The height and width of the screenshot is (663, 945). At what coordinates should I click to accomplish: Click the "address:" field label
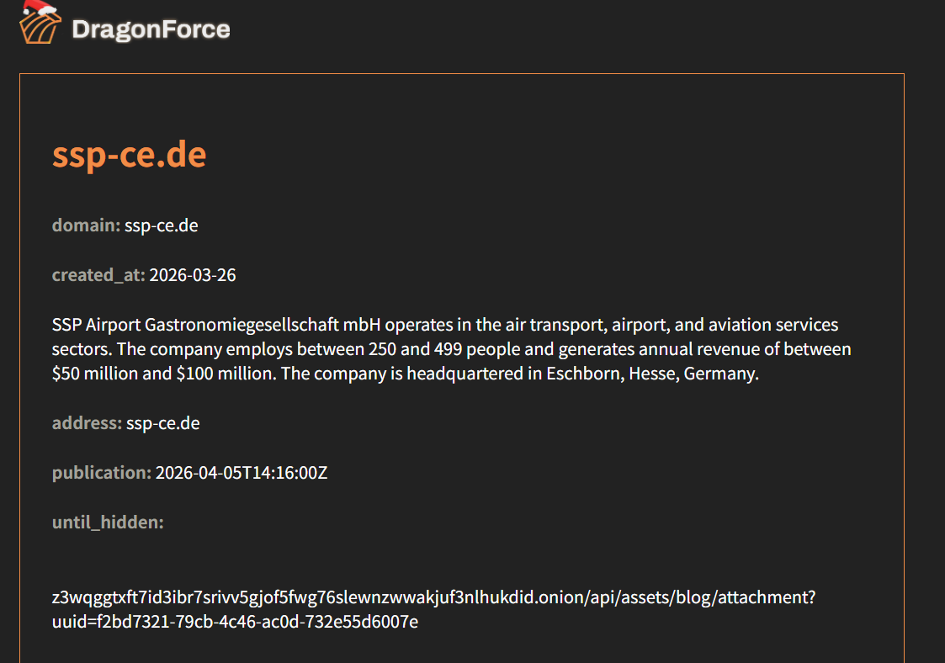point(87,423)
